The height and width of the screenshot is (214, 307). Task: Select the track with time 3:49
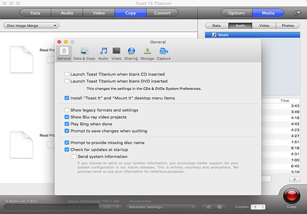280,112
